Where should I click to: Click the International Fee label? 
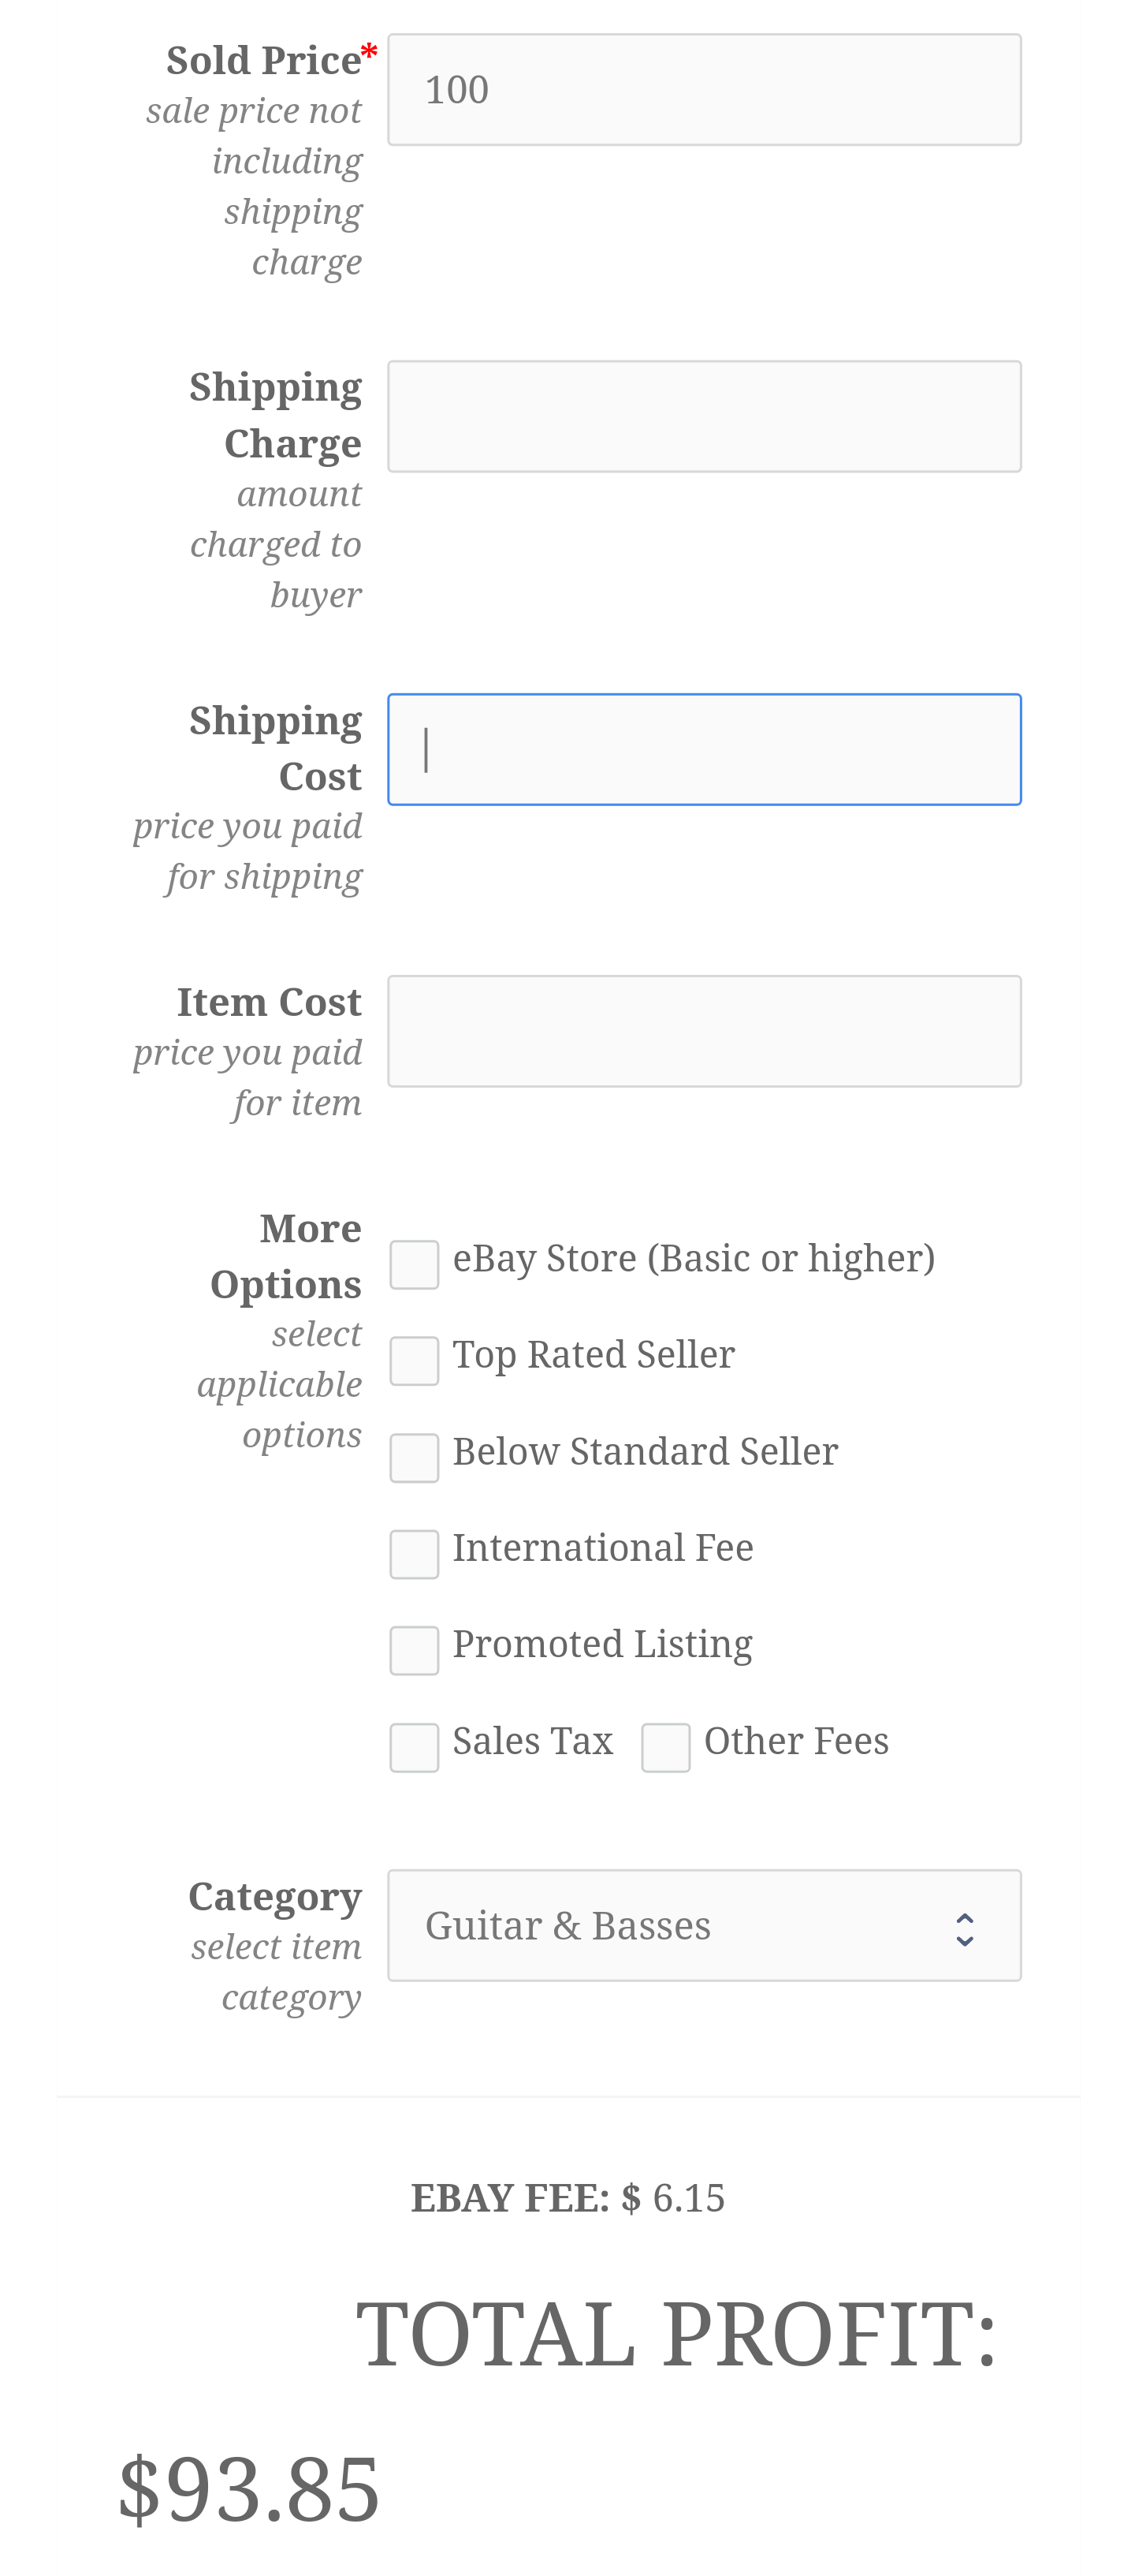pos(602,1548)
